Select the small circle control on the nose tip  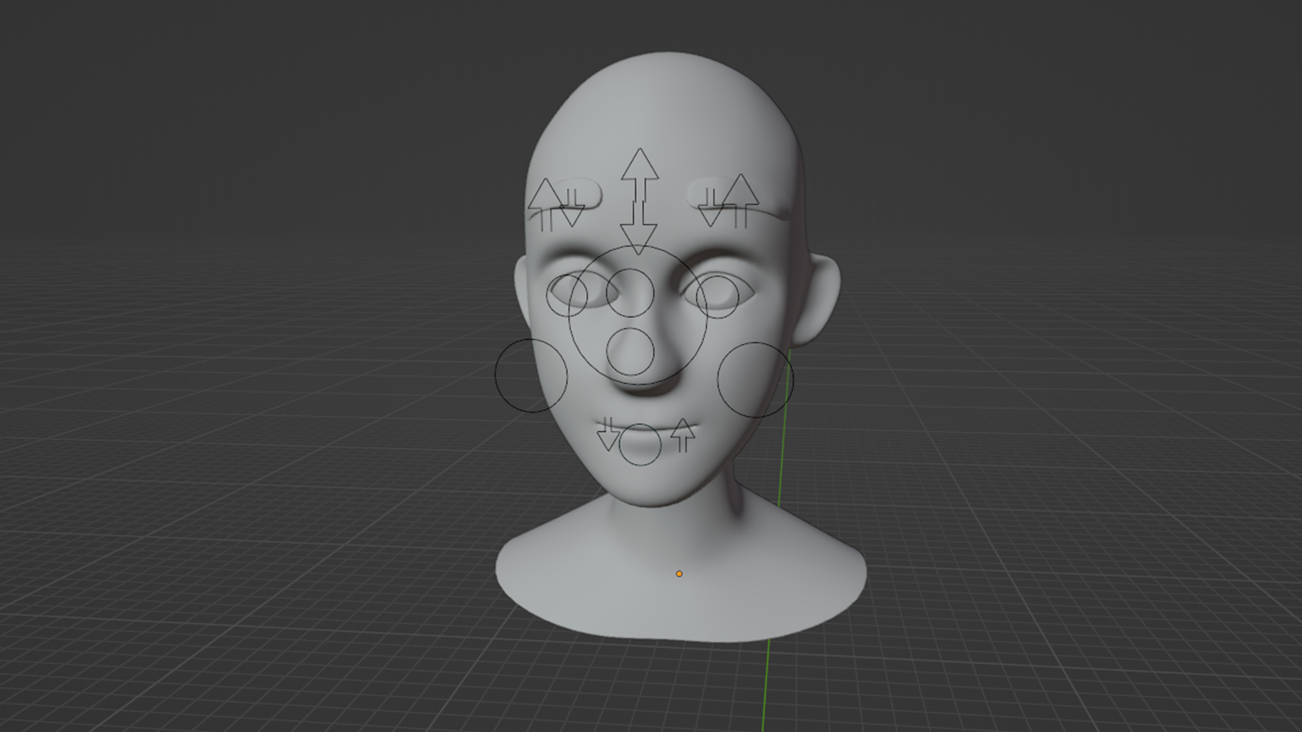(x=631, y=352)
